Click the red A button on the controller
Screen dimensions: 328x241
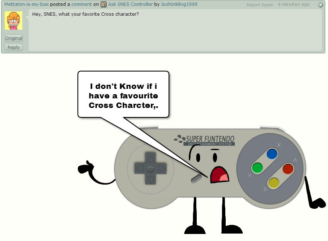pos(288,169)
